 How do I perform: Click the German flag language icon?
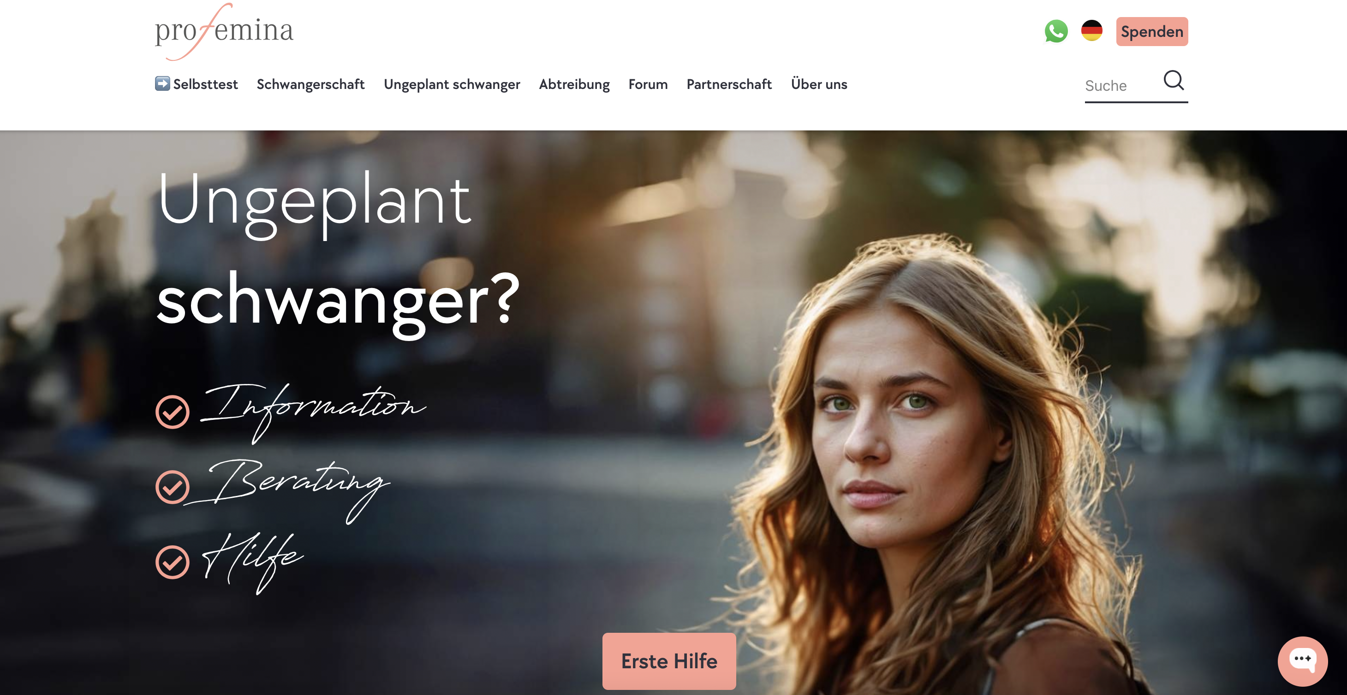[1091, 31]
